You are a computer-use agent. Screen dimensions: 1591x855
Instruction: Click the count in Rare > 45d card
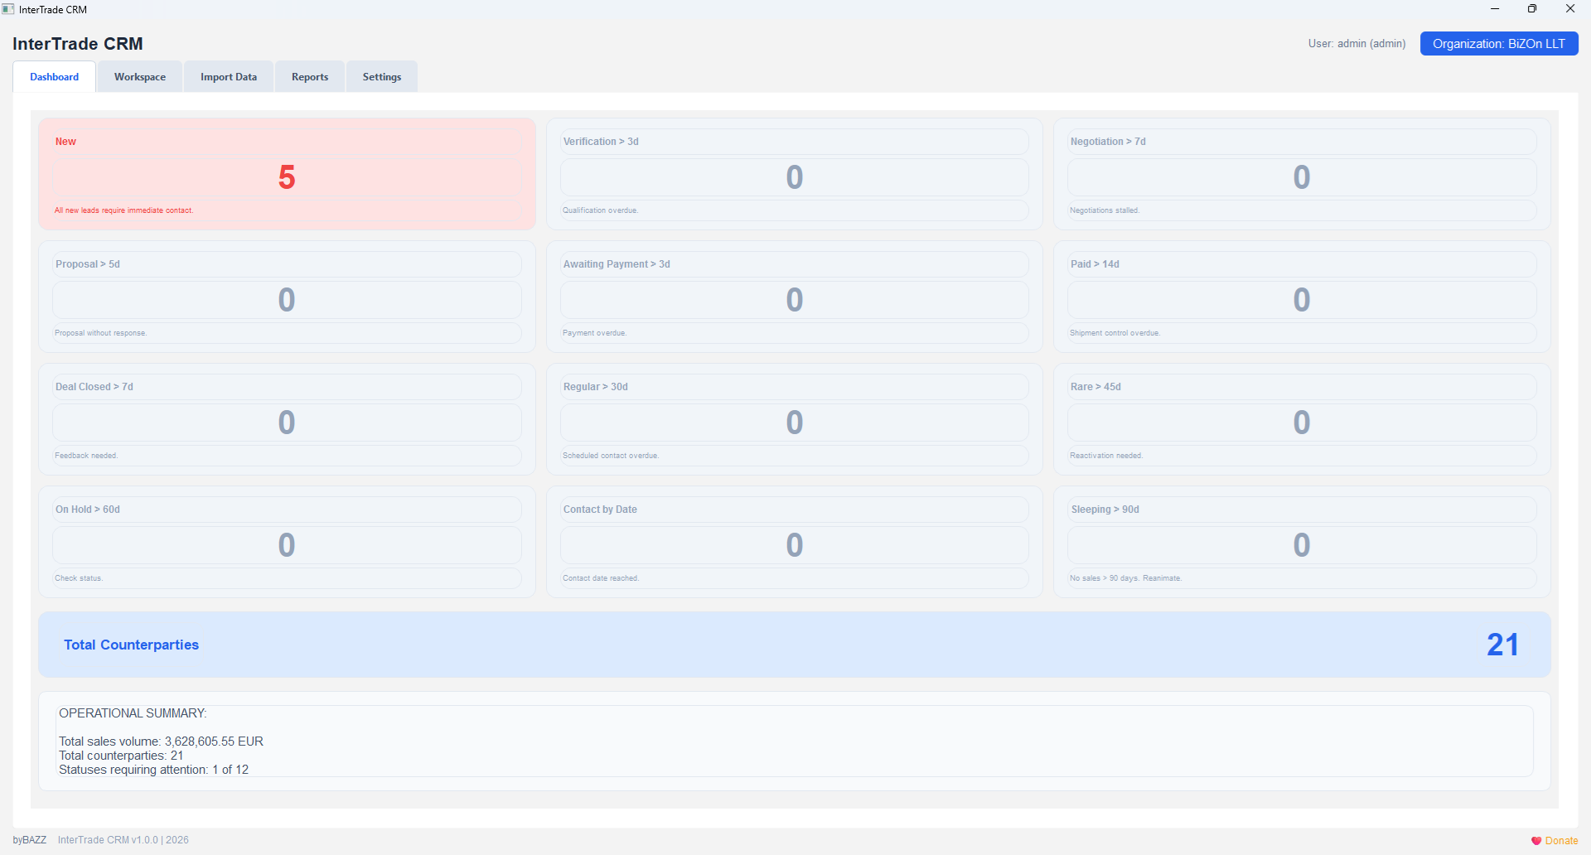click(1302, 423)
